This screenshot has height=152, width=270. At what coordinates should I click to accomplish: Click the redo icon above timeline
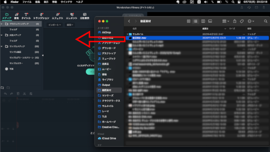(11, 94)
